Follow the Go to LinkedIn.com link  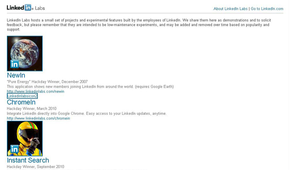click(267, 9)
